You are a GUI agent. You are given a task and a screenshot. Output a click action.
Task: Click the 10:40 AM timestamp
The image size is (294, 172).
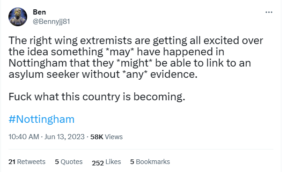click(x=23, y=137)
